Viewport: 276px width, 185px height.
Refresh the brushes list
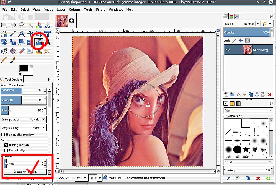(x=268, y=179)
